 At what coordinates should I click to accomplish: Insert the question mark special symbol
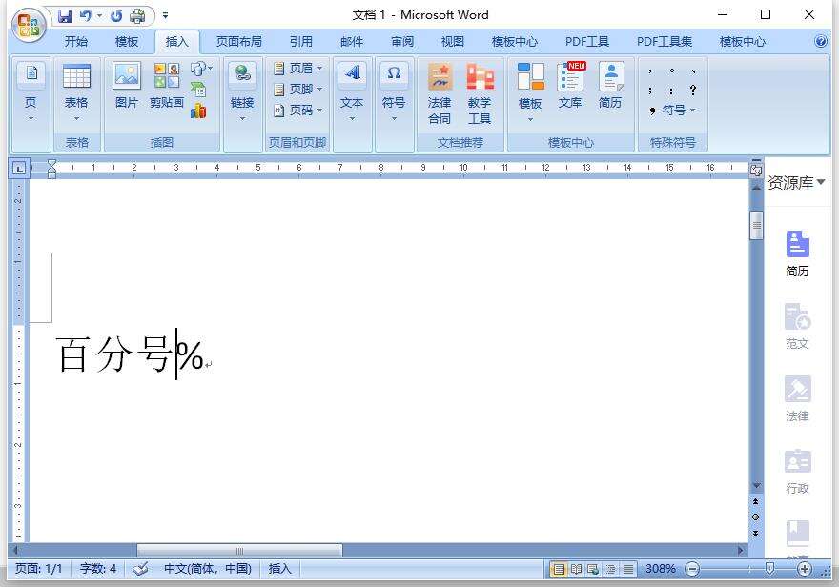tap(693, 90)
